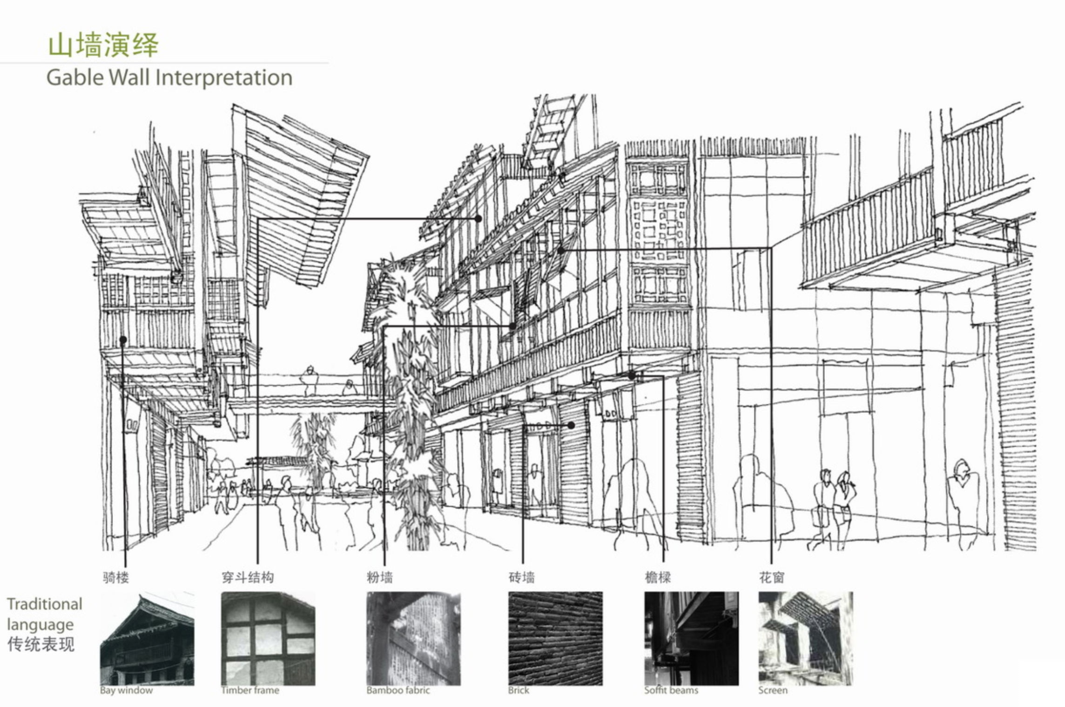
Task: Click the label "骑楼"
Action: pos(116,578)
